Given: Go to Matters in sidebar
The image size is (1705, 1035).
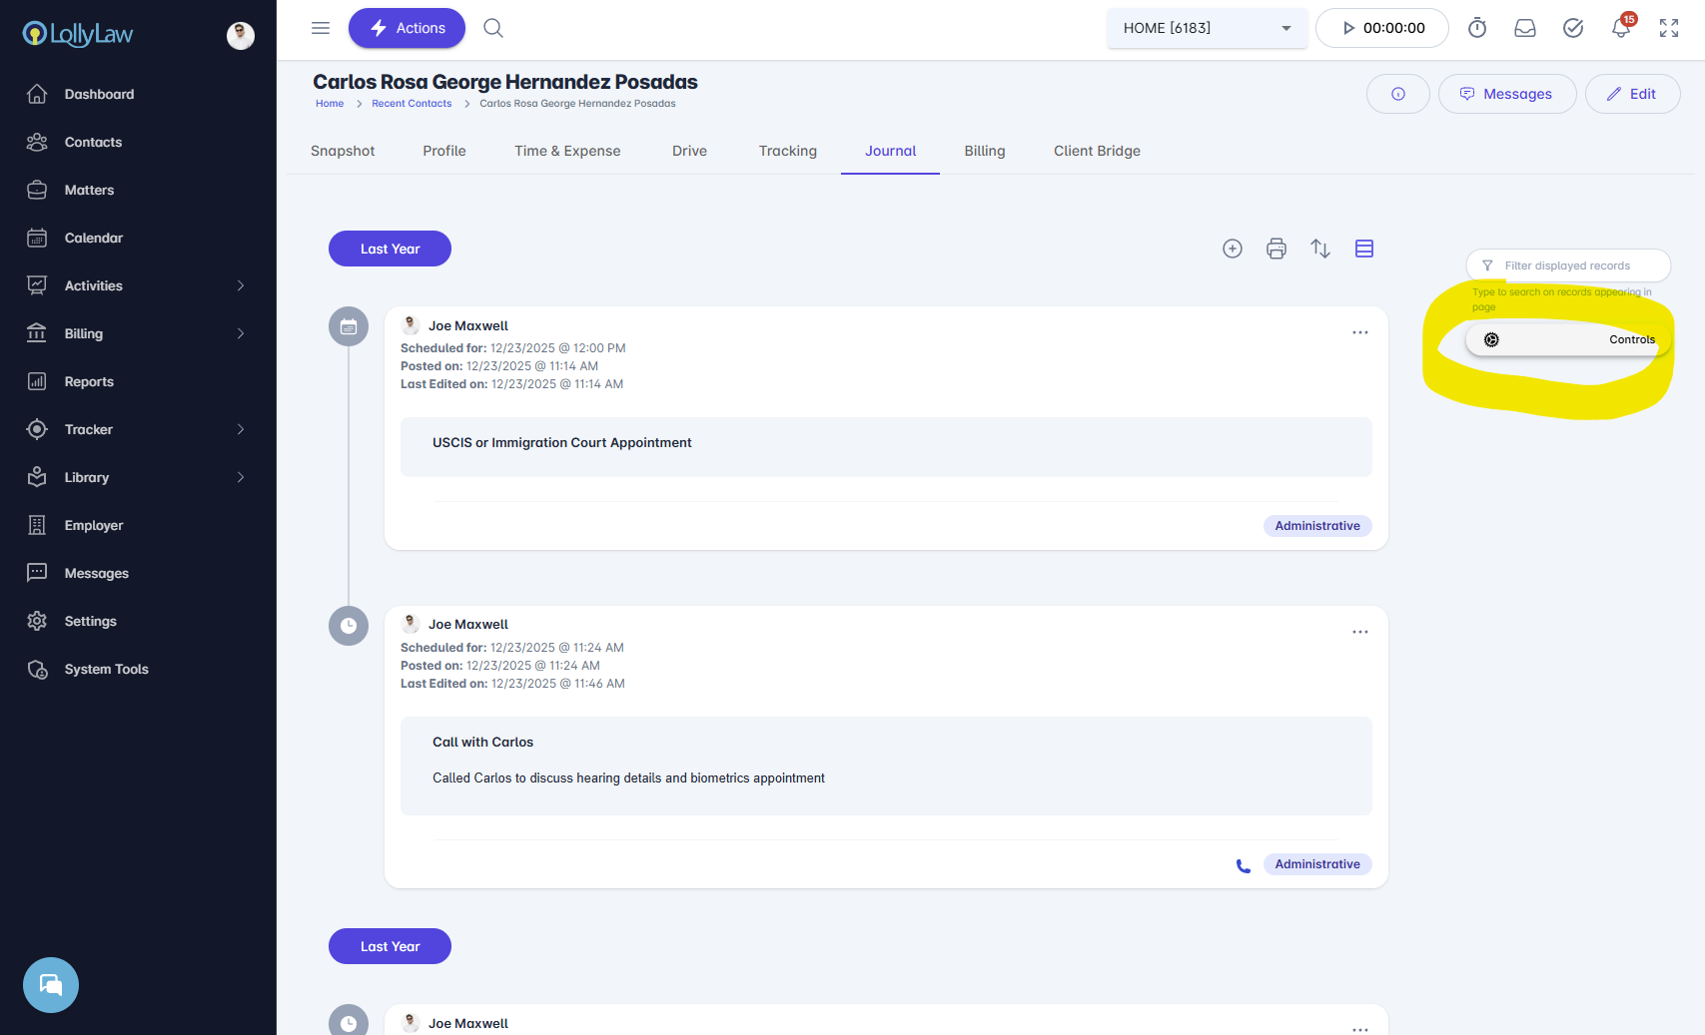Looking at the screenshot, I should click(89, 190).
